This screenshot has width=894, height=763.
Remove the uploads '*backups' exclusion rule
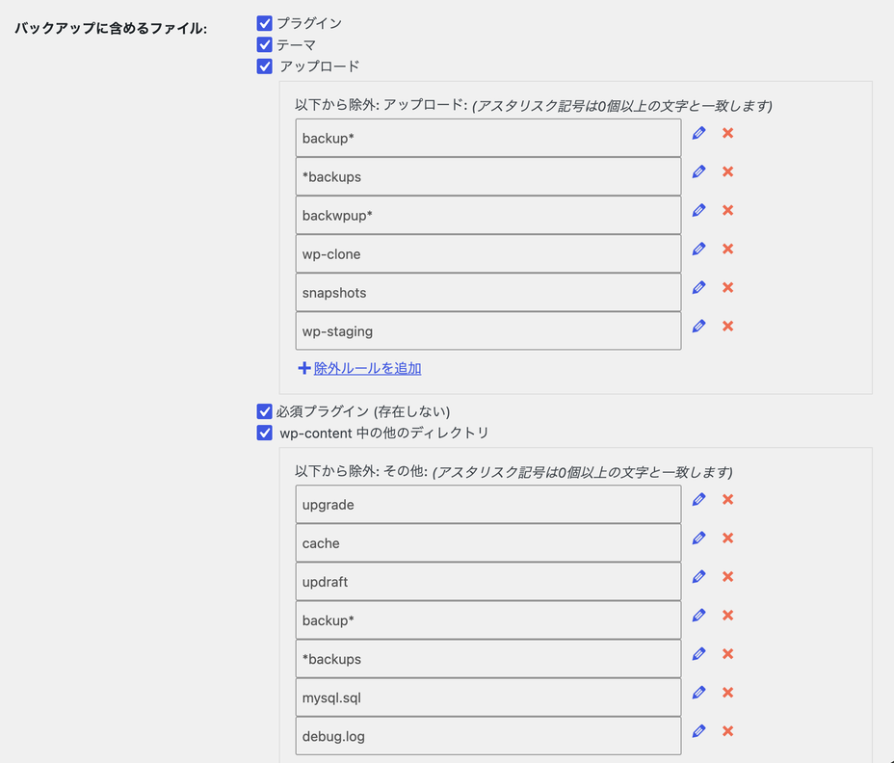coord(727,171)
